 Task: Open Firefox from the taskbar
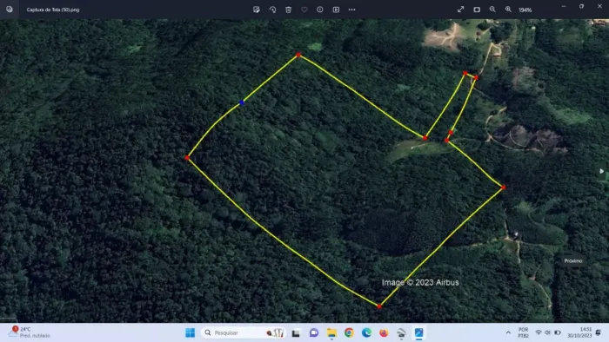coord(384,332)
